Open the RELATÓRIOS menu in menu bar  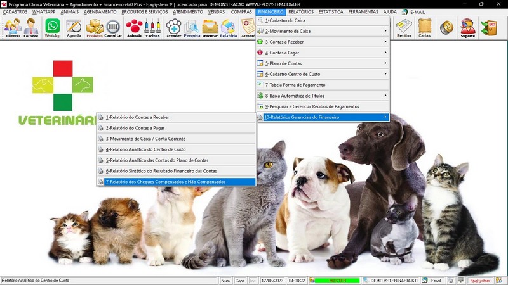click(x=300, y=12)
